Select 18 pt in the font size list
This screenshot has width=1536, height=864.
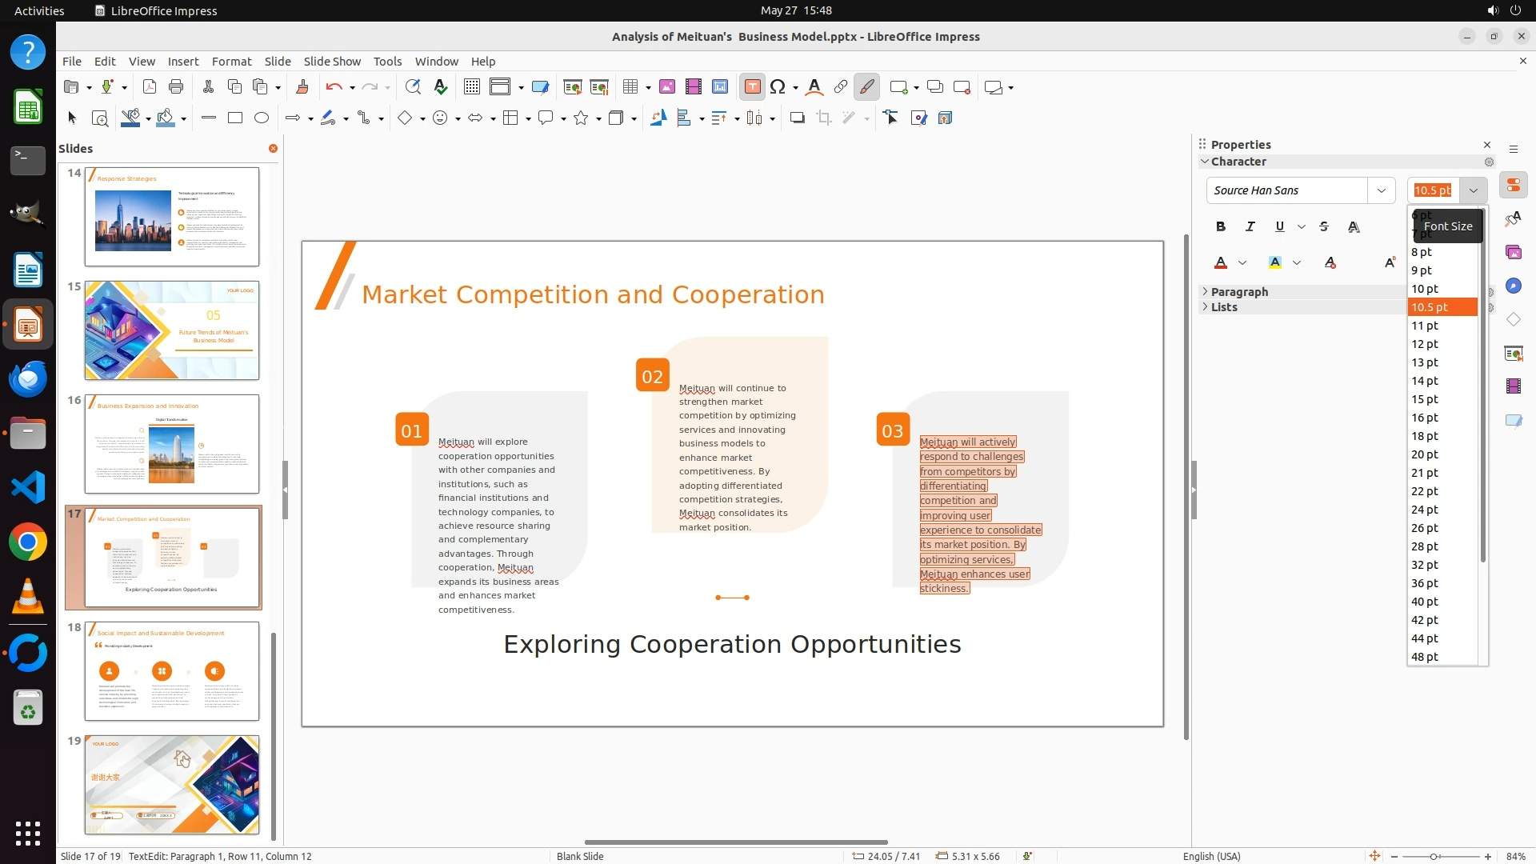(x=1425, y=436)
